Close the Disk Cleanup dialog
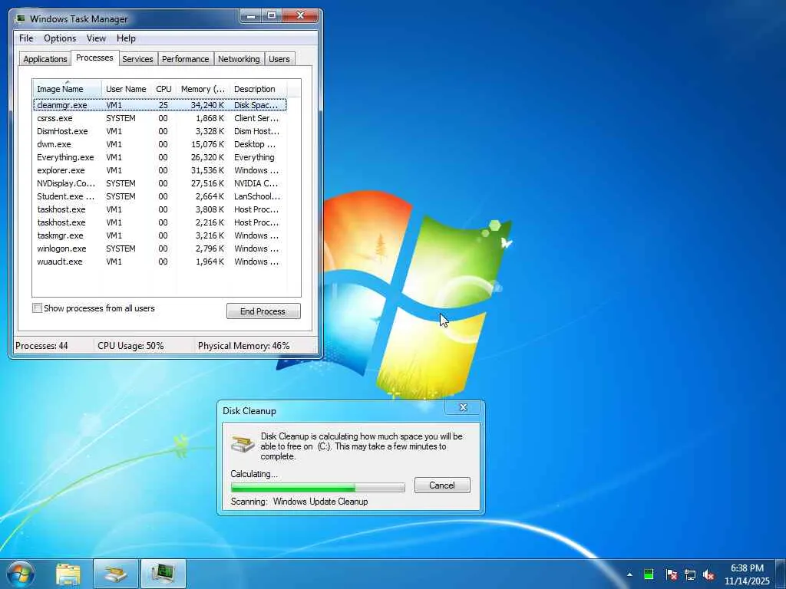This screenshot has height=589, width=786. tap(463, 407)
